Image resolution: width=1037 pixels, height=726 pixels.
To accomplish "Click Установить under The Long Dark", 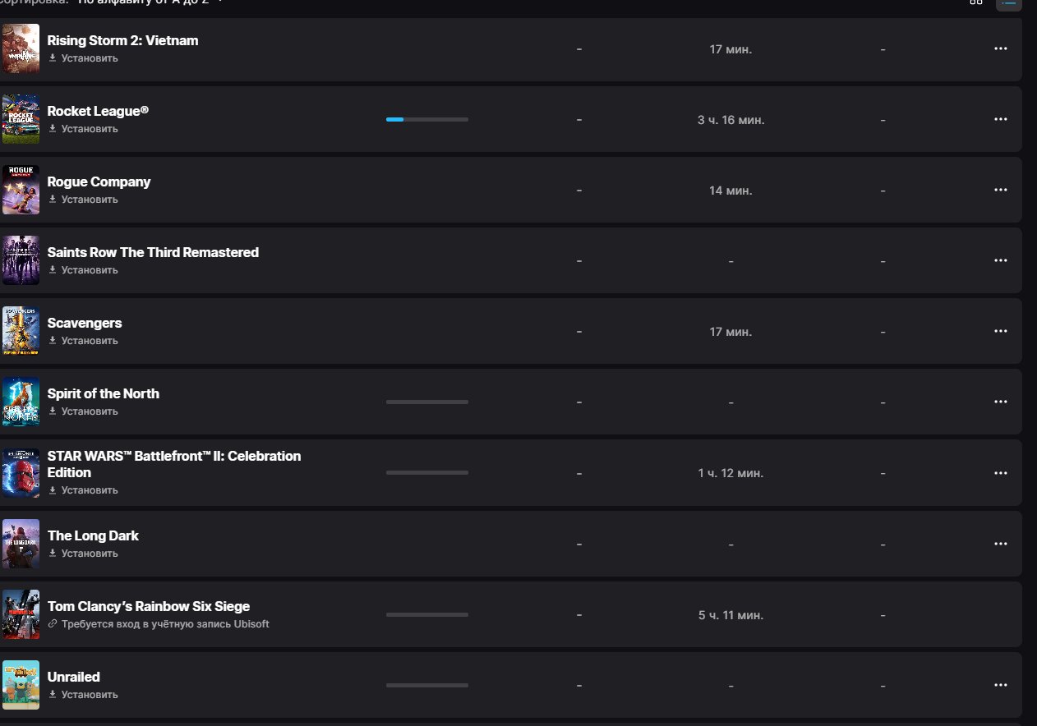I will [83, 554].
